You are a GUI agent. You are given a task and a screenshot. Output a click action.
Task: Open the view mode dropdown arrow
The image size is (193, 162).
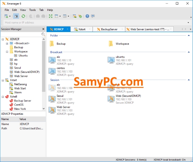click(60, 16)
